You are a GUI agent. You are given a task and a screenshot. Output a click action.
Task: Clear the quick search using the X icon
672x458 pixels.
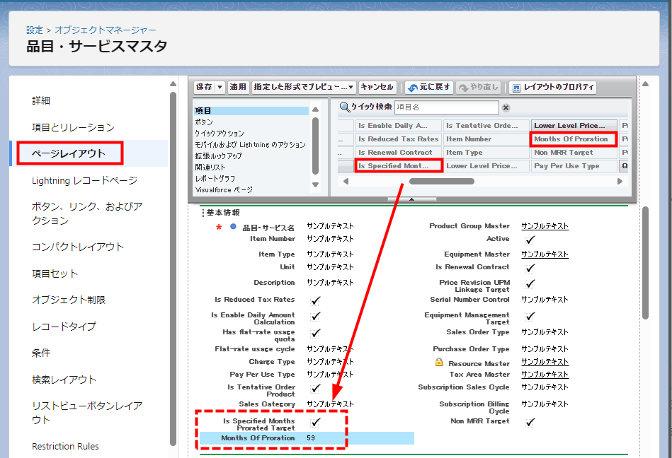click(503, 106)
